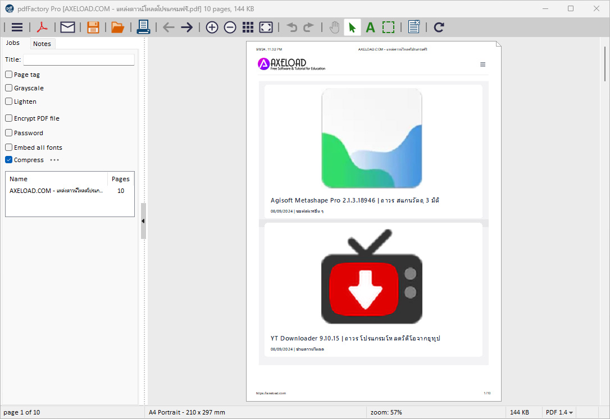Zoom out with minus circle icon
The image size is (610, 419).
[230, 27]
